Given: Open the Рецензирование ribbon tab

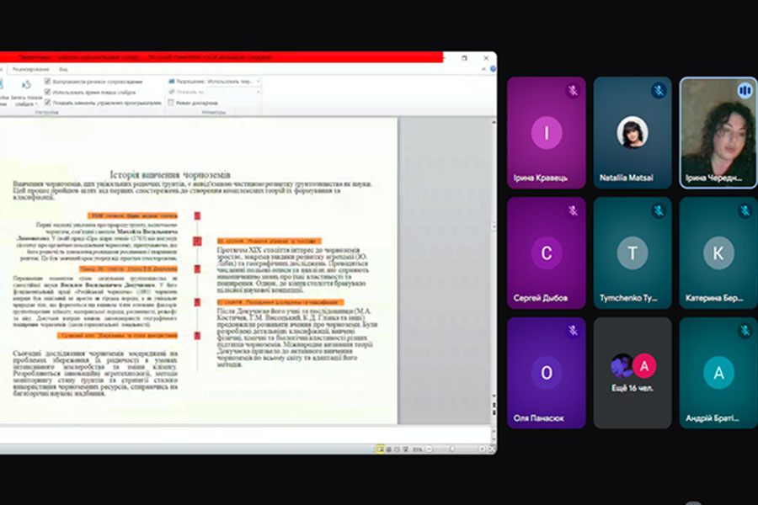Looking at the screenshot, I should pyautogui.click(x=31, y=69).
